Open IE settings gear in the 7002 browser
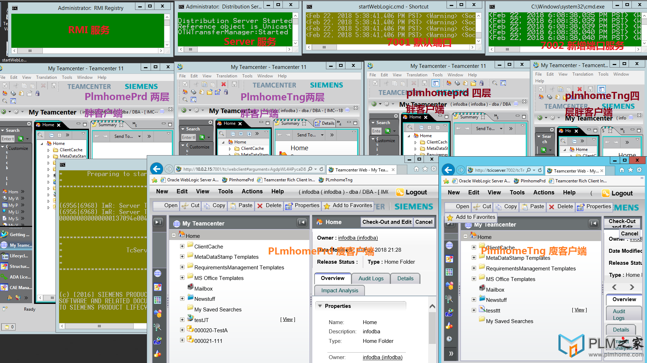The width and height of the screenshot is (647, 363). (x=639, y=170)
